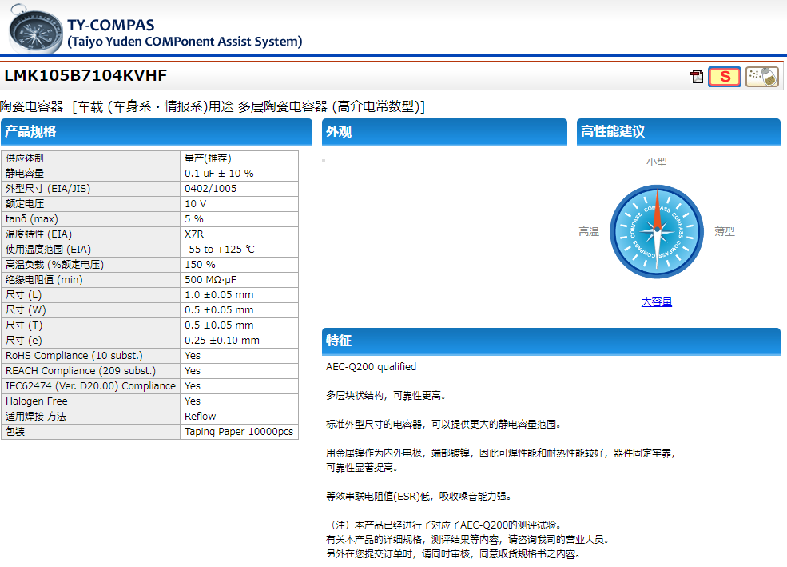Follow the 大容量 link under the compass

[x=657, y=301]
